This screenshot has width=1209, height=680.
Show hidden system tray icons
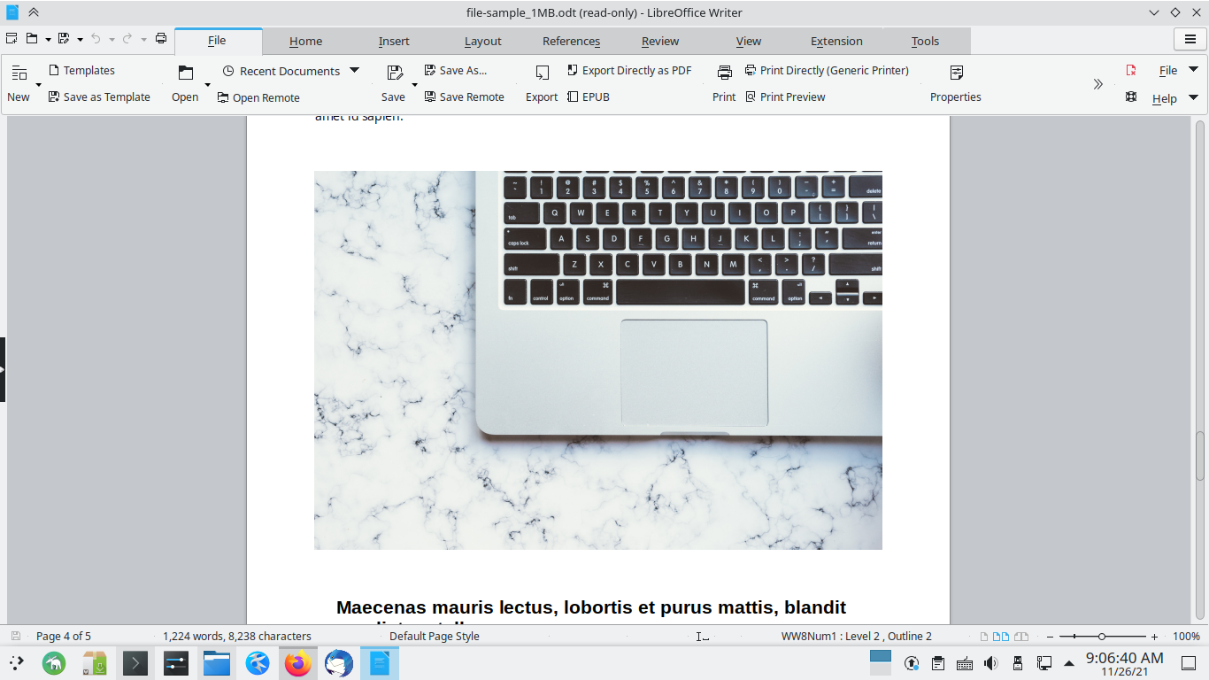[x=1069, y=663]
